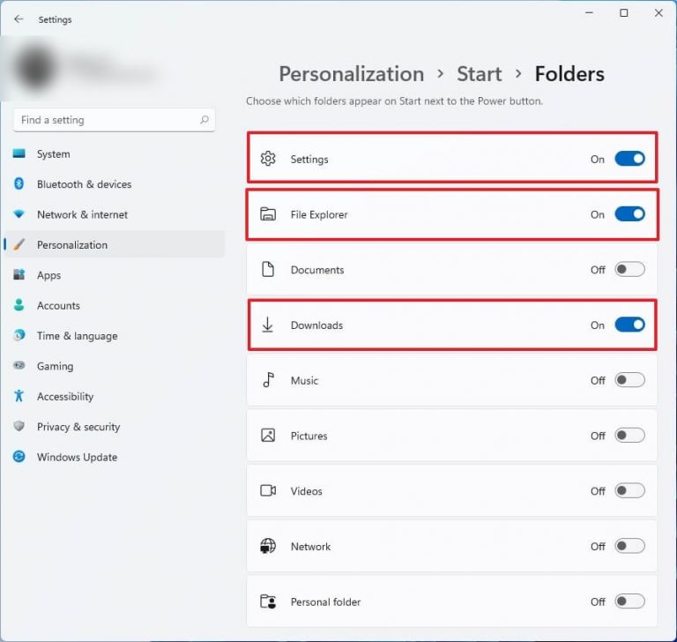Minimize the Settings window
This screenshot has height=642, width=677.
[589, 13]
